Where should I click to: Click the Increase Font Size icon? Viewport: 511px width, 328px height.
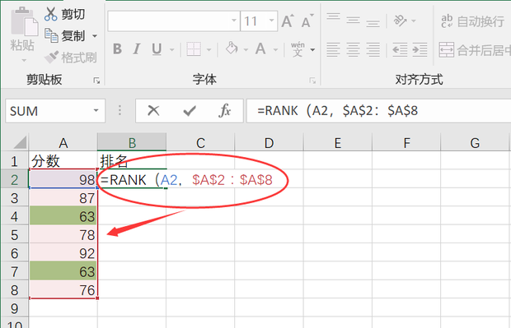[x=288, y=21]
